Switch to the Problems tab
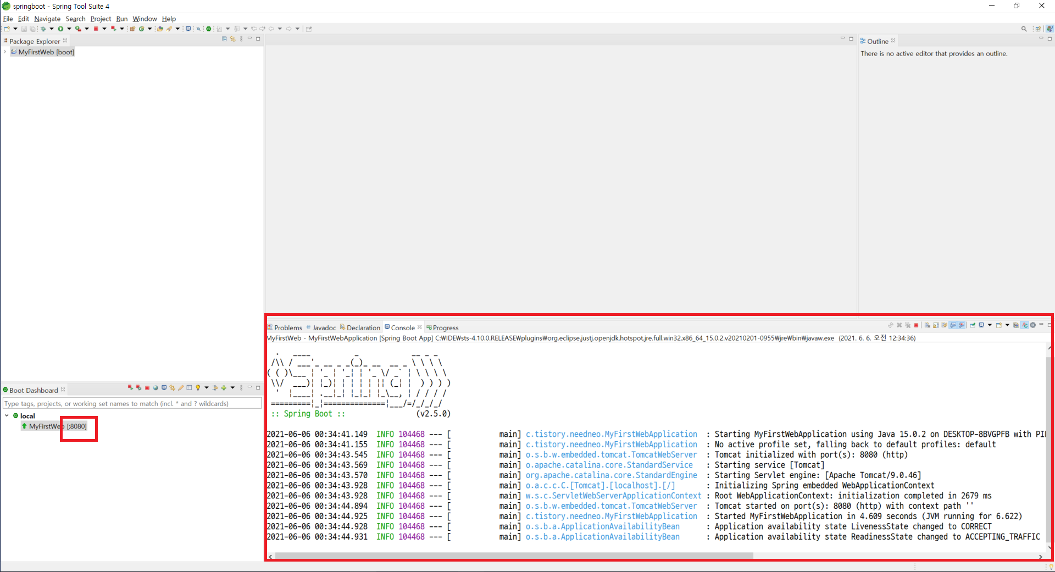The width and height of the screenshot is (1055, 572). pos(285,327)
